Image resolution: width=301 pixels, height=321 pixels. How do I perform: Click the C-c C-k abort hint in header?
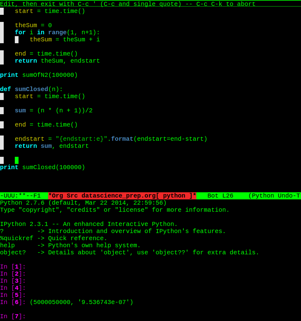coord(225,4)
